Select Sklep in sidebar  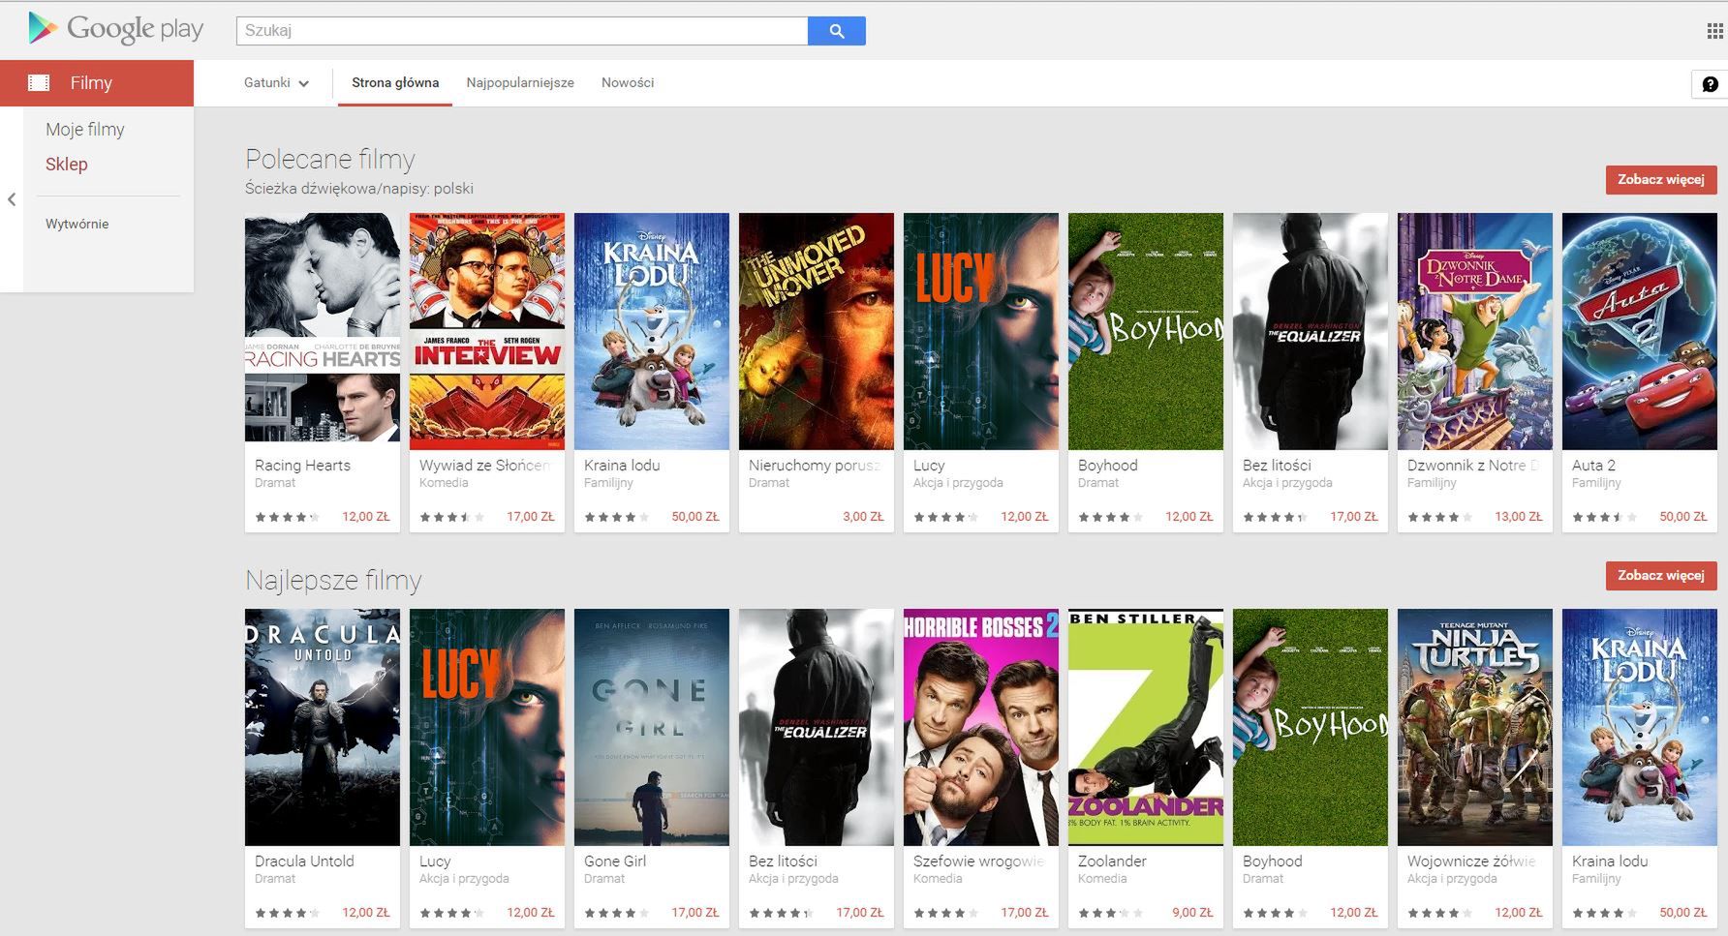[x=67, y=165]
